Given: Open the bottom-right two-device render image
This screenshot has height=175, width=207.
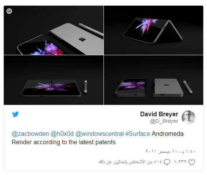Looking at the screenshot, I should click(x=154, y=80).
